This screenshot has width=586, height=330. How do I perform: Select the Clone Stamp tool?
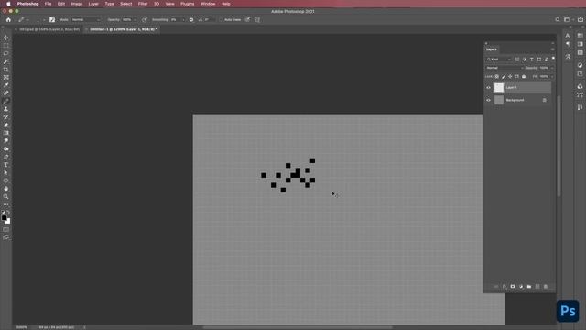pyautogui.click(x=6, y=109)
